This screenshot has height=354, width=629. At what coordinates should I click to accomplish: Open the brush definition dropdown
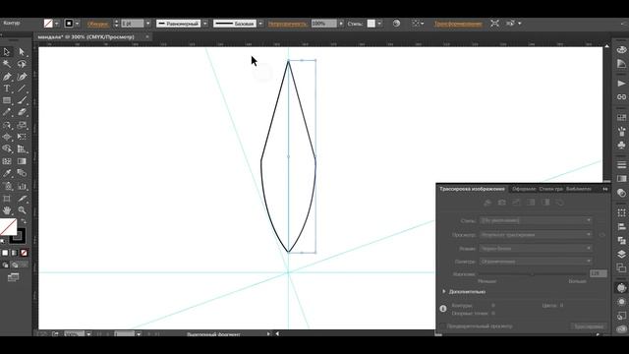coord(260,24)
